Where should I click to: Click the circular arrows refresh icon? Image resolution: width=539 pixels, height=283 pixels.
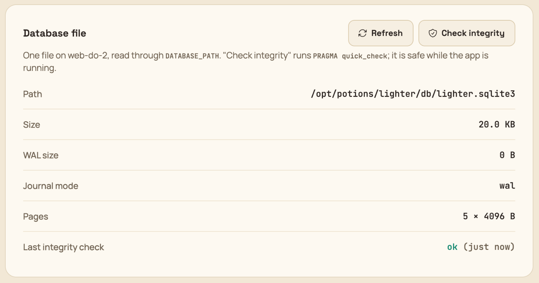(363, 33)
